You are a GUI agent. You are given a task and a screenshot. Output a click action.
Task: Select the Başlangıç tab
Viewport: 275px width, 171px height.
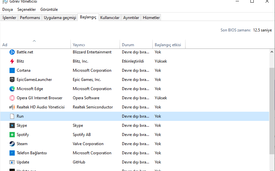[x=88, y=17]
